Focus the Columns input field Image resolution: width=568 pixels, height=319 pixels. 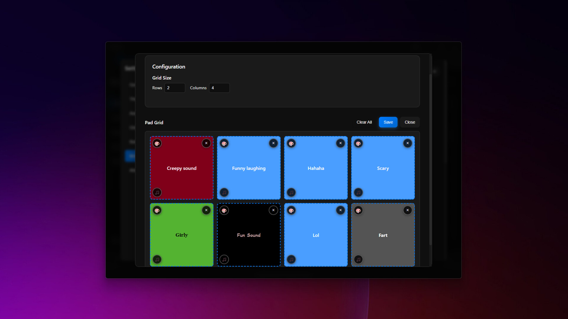tap(219, 88)
